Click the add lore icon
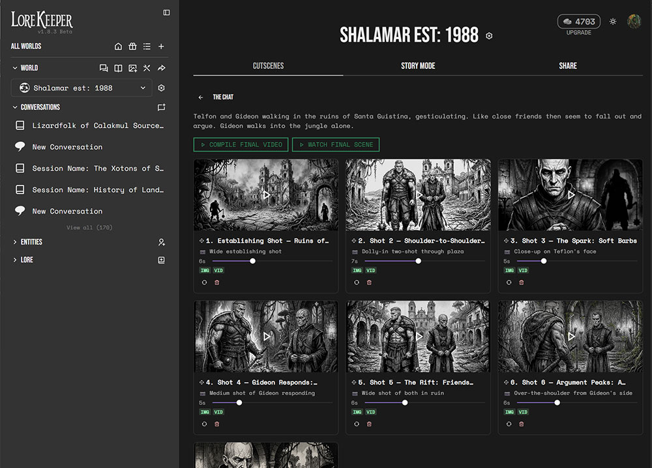 tap(161, 260)
